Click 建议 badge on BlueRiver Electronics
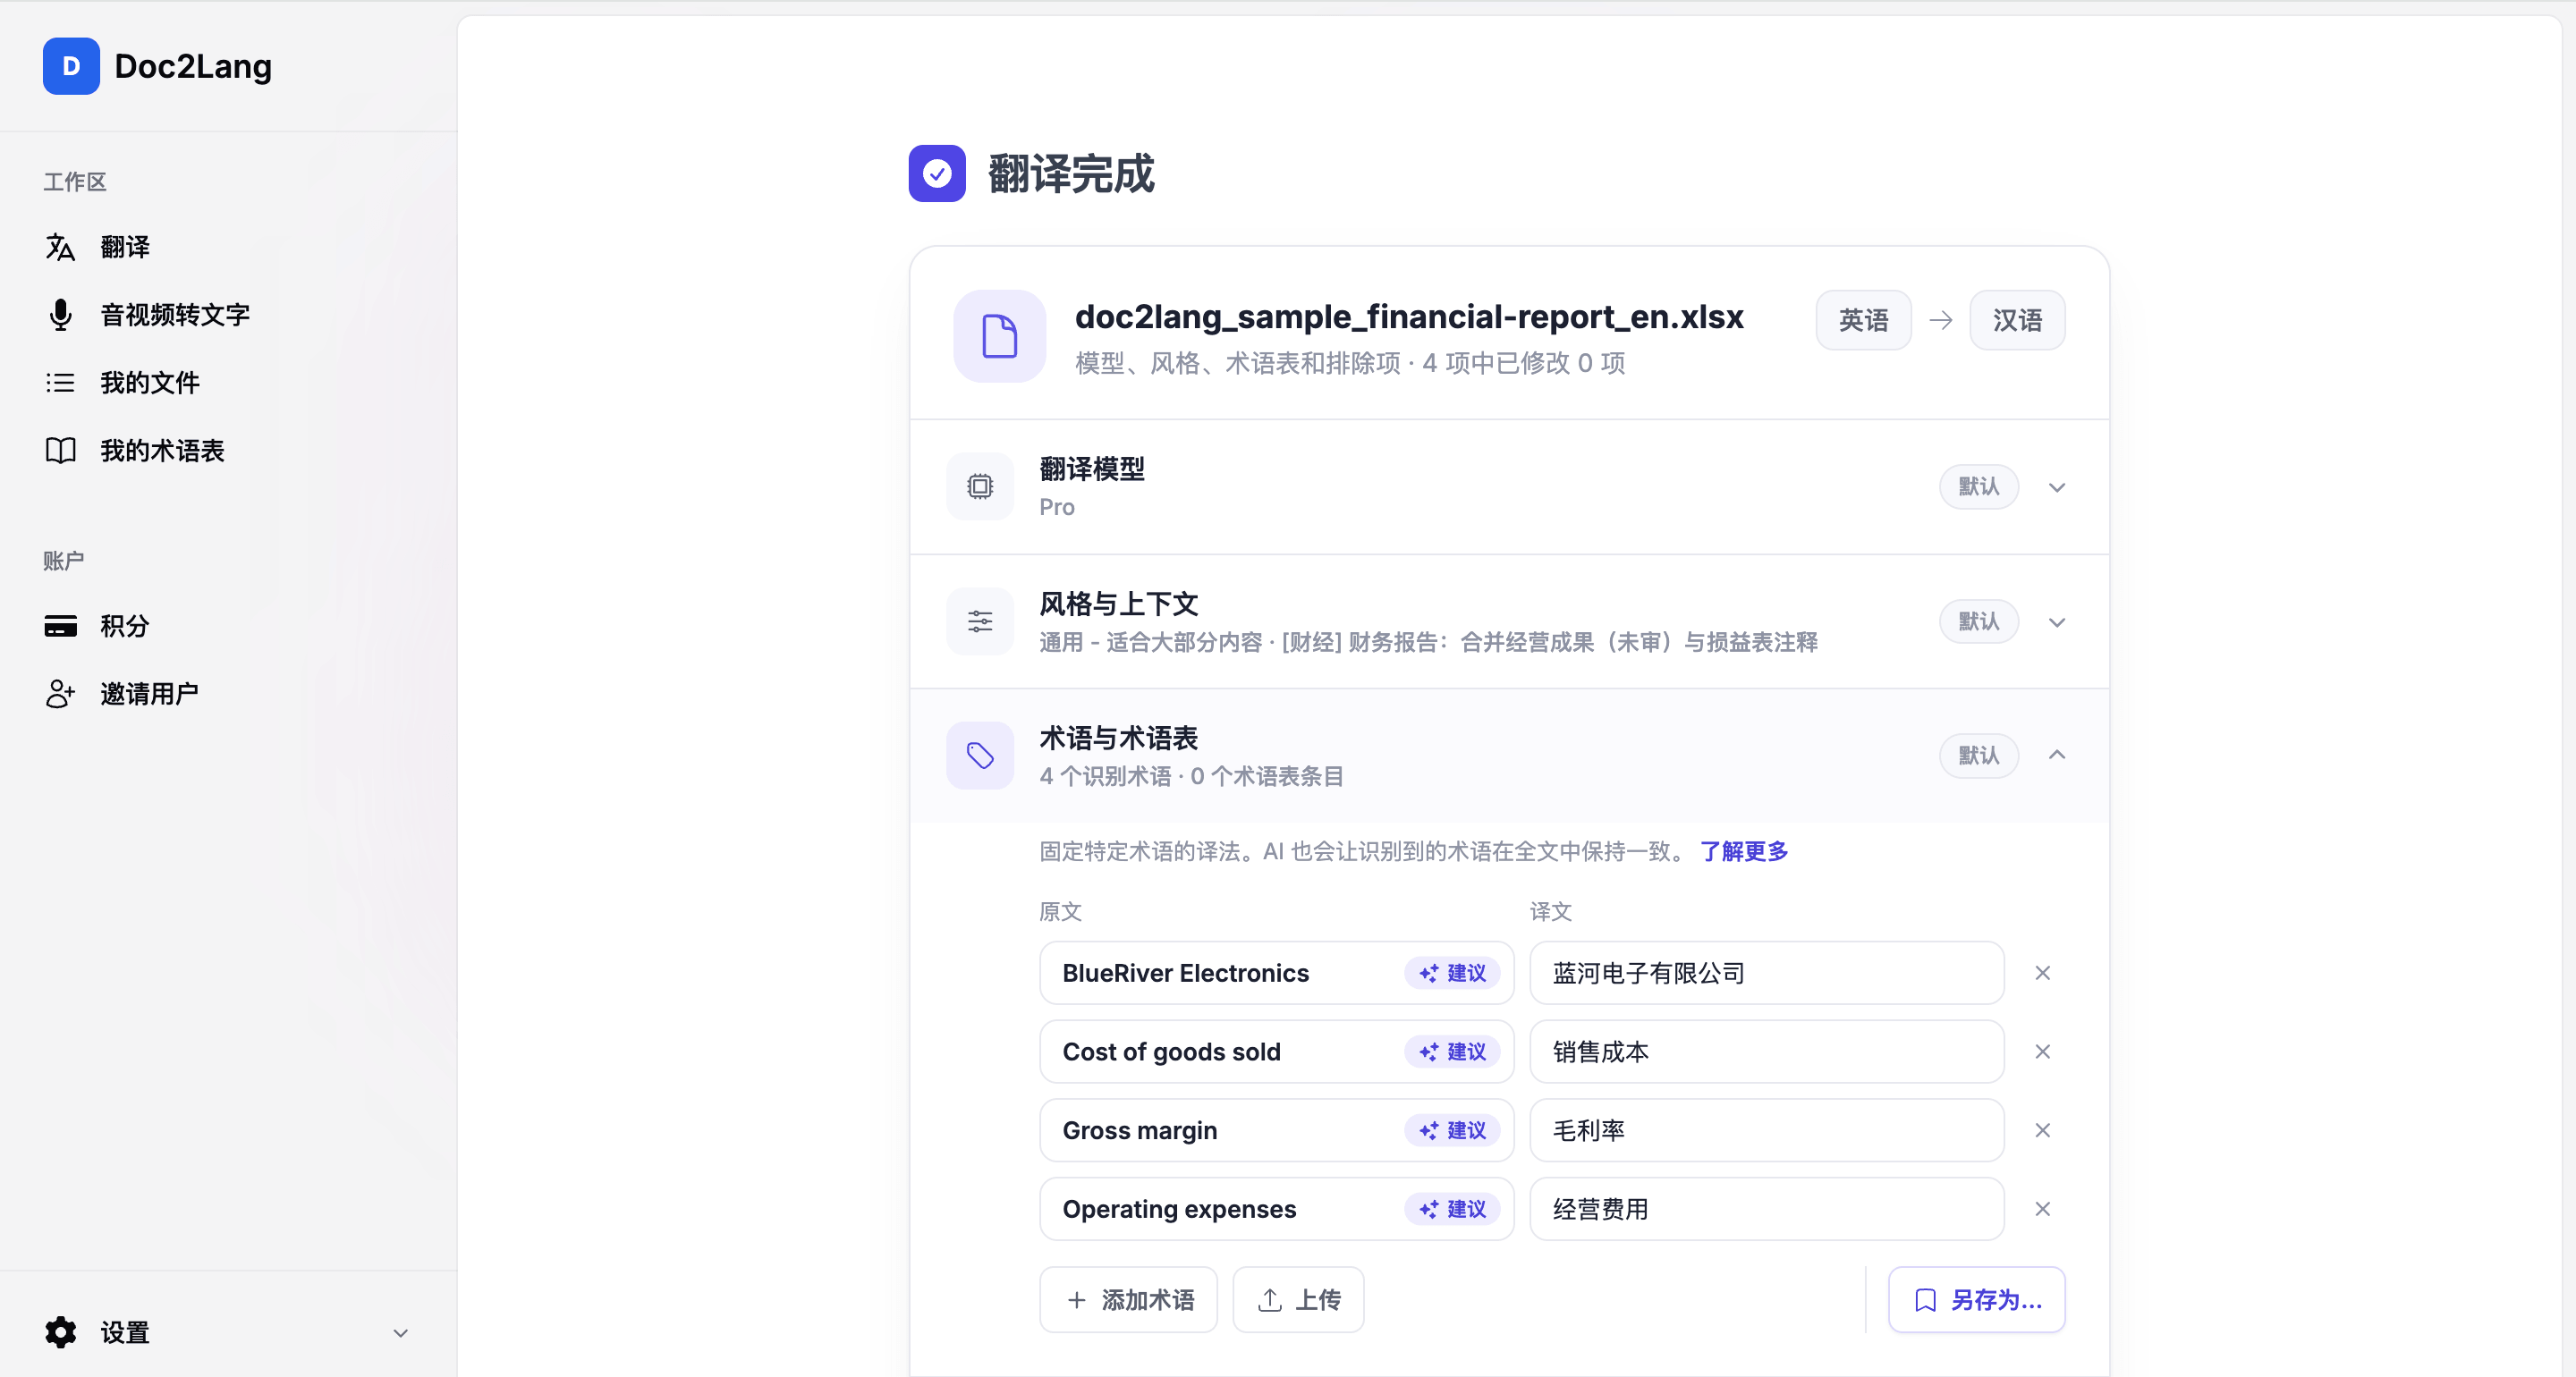Screen dimensions: 2576x1377 [1452, 973]
